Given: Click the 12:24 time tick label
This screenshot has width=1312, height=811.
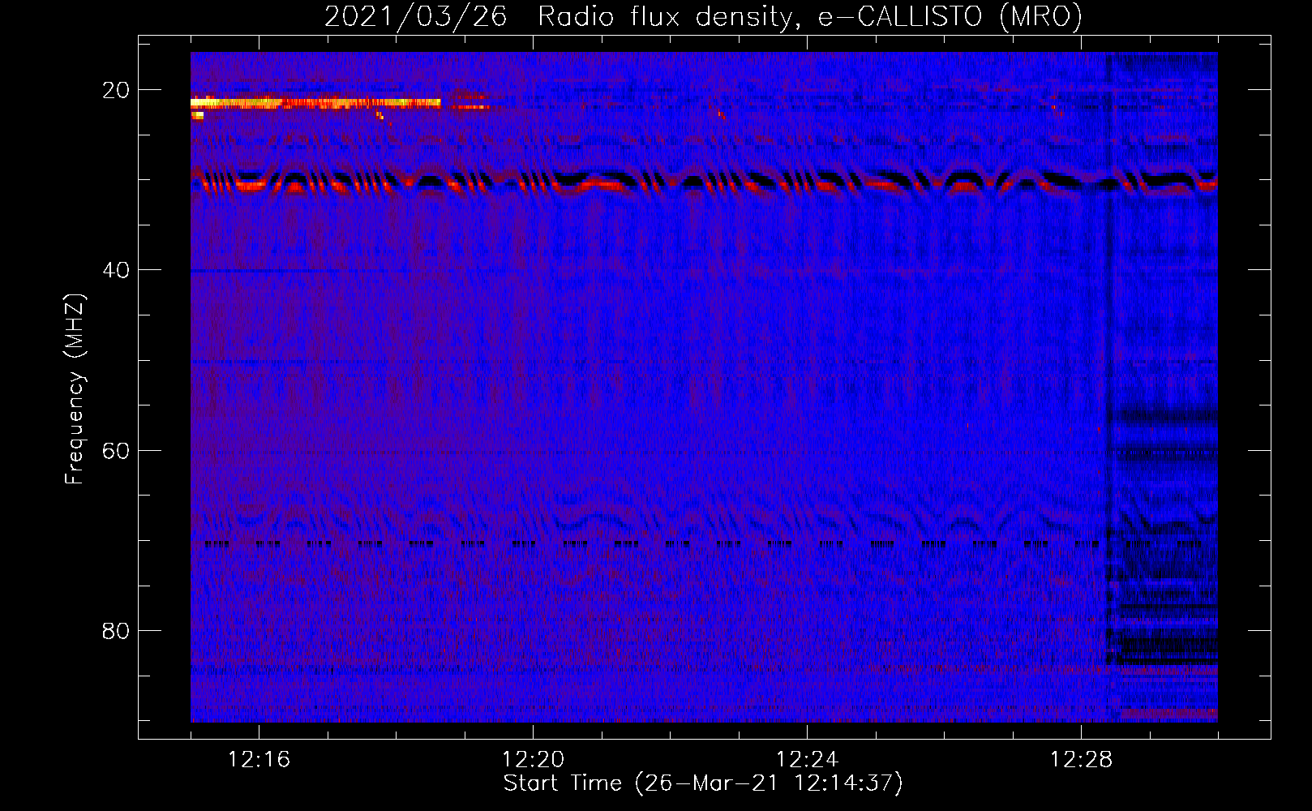Looking at the screenshot, I should tap(807, 760).
